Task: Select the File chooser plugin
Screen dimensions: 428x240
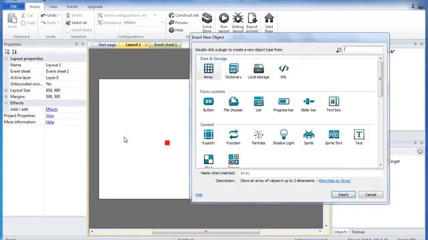Action: [x=233, y=104]
